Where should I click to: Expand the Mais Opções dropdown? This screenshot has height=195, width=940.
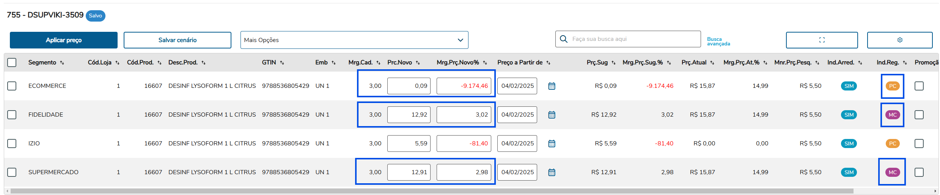354,40
